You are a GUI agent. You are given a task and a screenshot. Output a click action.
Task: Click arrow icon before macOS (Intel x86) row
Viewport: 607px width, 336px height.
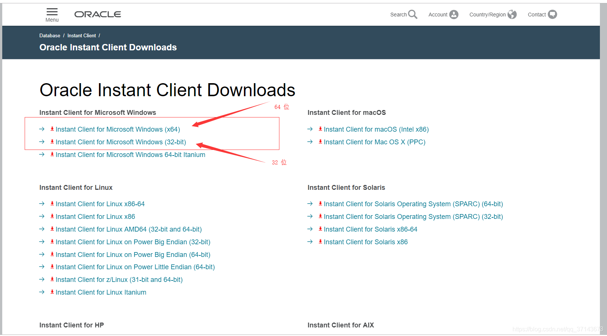pyautogui.click(x=310, y=129)
